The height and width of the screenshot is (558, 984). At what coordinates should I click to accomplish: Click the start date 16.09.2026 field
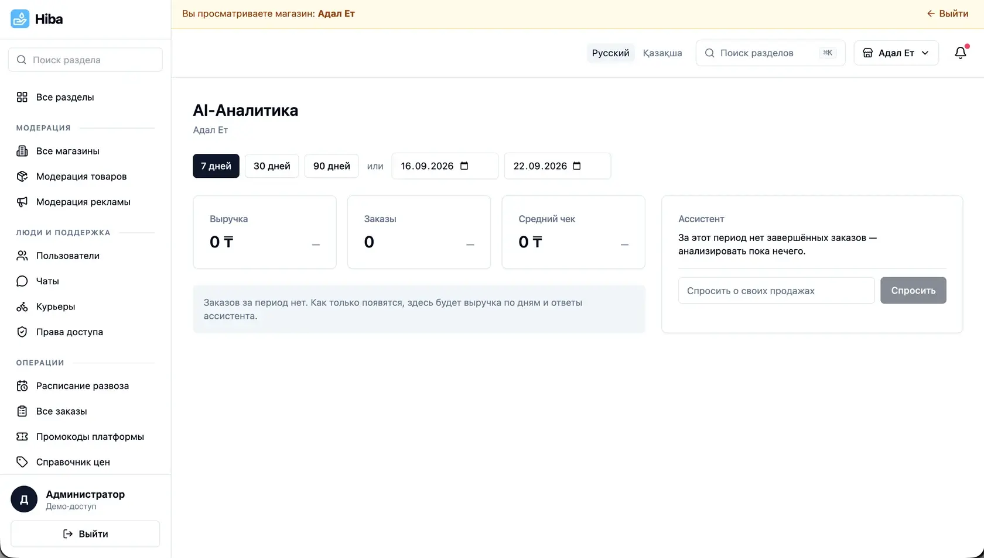[x=445, y=166]
